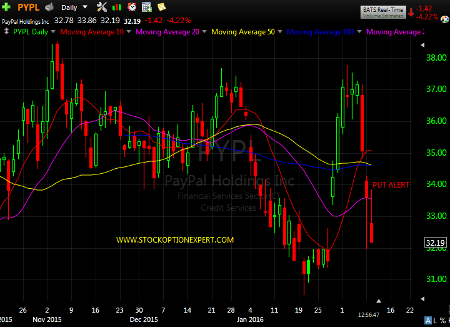
Task: Click the Dec 2015 date axis label
Action: point(144,319)
